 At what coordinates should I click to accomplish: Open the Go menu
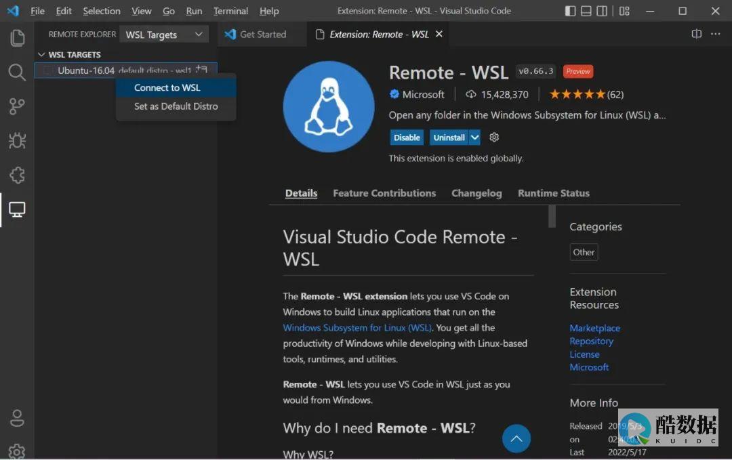[169, 11]
